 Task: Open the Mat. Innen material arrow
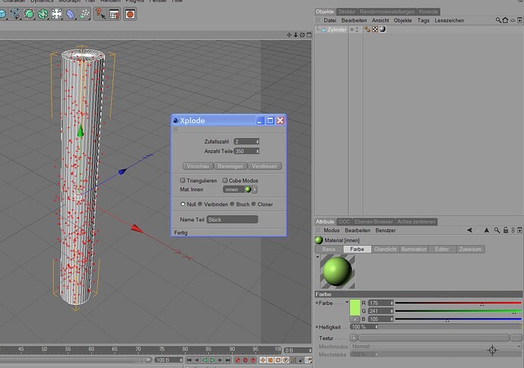click(x=254, y=190)
